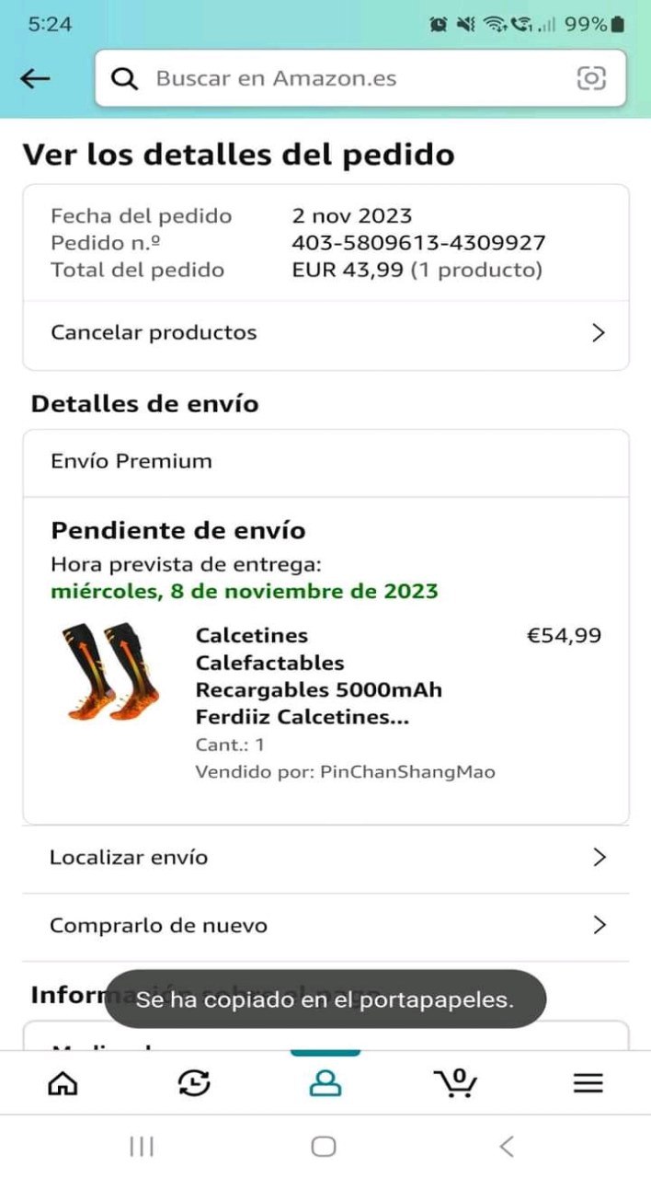This screenshot has width=651, height=1178.
Task: Open Localizar envío chevron
Action: pyautogui.click(x=600, y=857)
